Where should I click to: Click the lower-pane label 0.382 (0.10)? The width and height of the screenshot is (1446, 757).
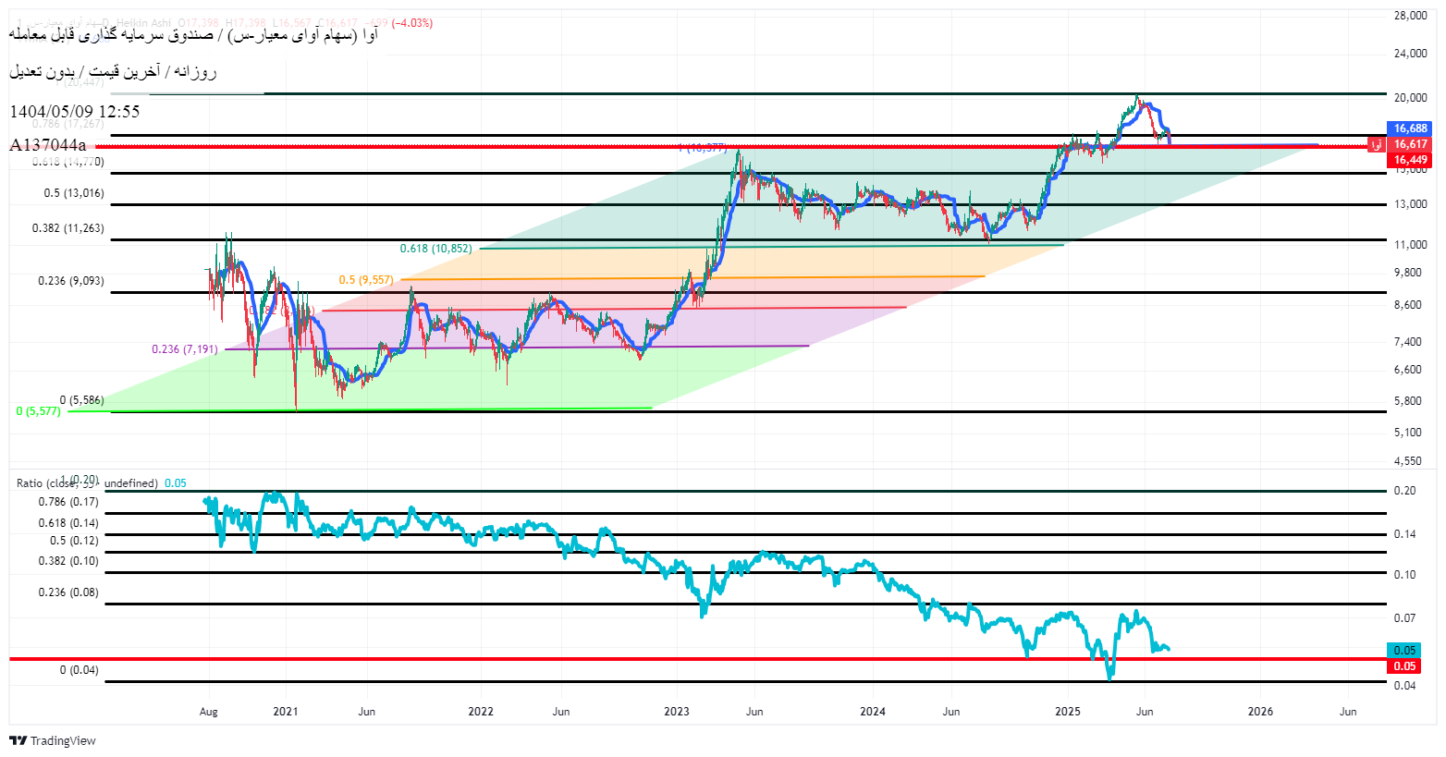pyautogui.click(x=68, y=560)
